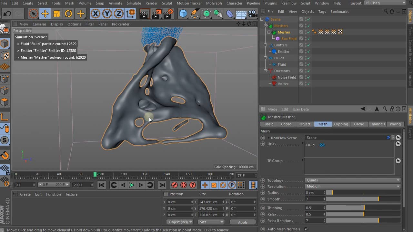
Task: Open viewport Cameras menu
Action: tap(39, 24)
